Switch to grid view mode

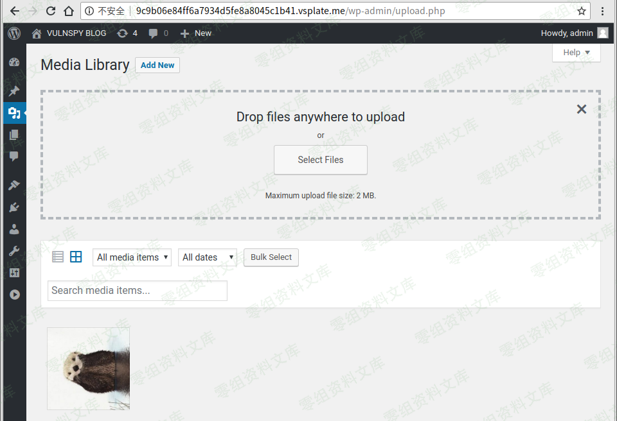click(x=76, y=257)
